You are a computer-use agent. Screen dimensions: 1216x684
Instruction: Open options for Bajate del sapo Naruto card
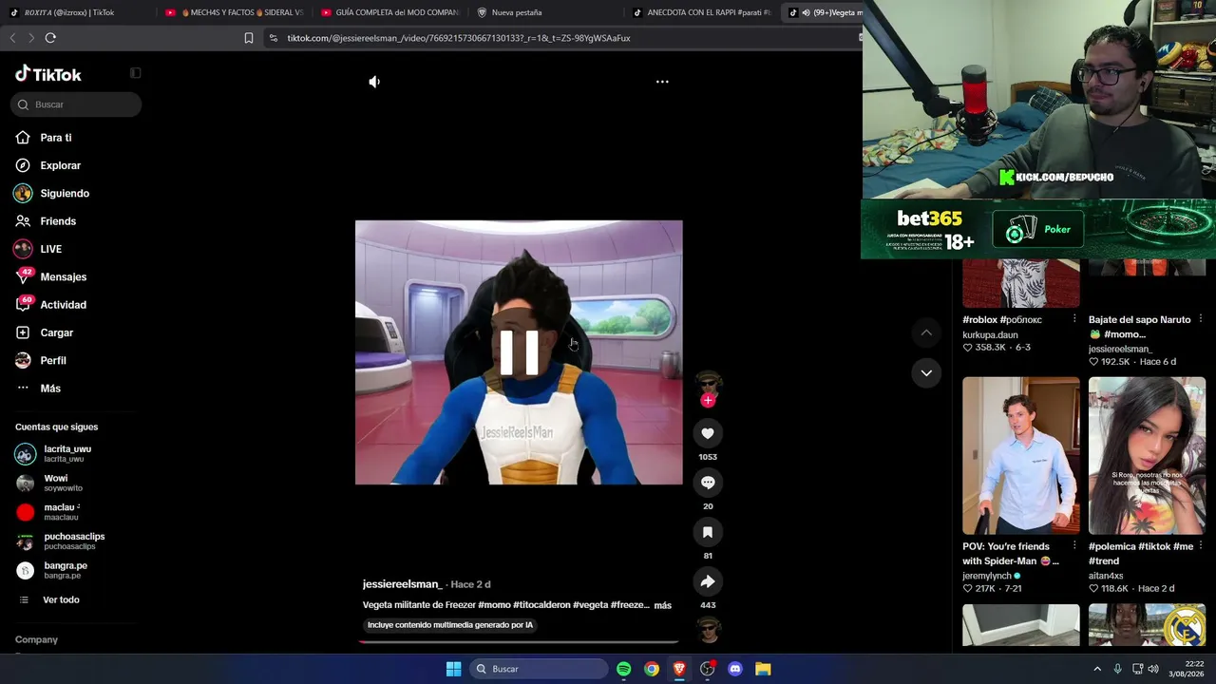(1201, 319)
